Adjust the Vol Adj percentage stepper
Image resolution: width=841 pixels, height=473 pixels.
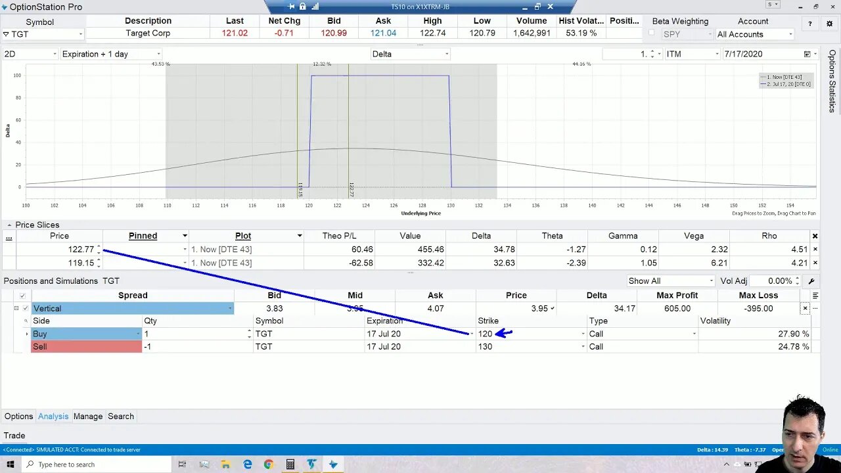point(798,281)
